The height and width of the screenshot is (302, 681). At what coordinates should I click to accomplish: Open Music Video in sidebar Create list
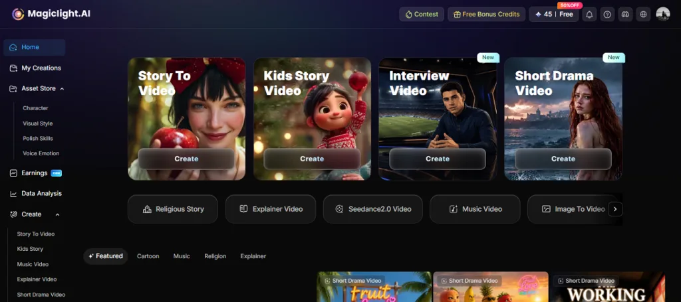(x=33, y=264)
